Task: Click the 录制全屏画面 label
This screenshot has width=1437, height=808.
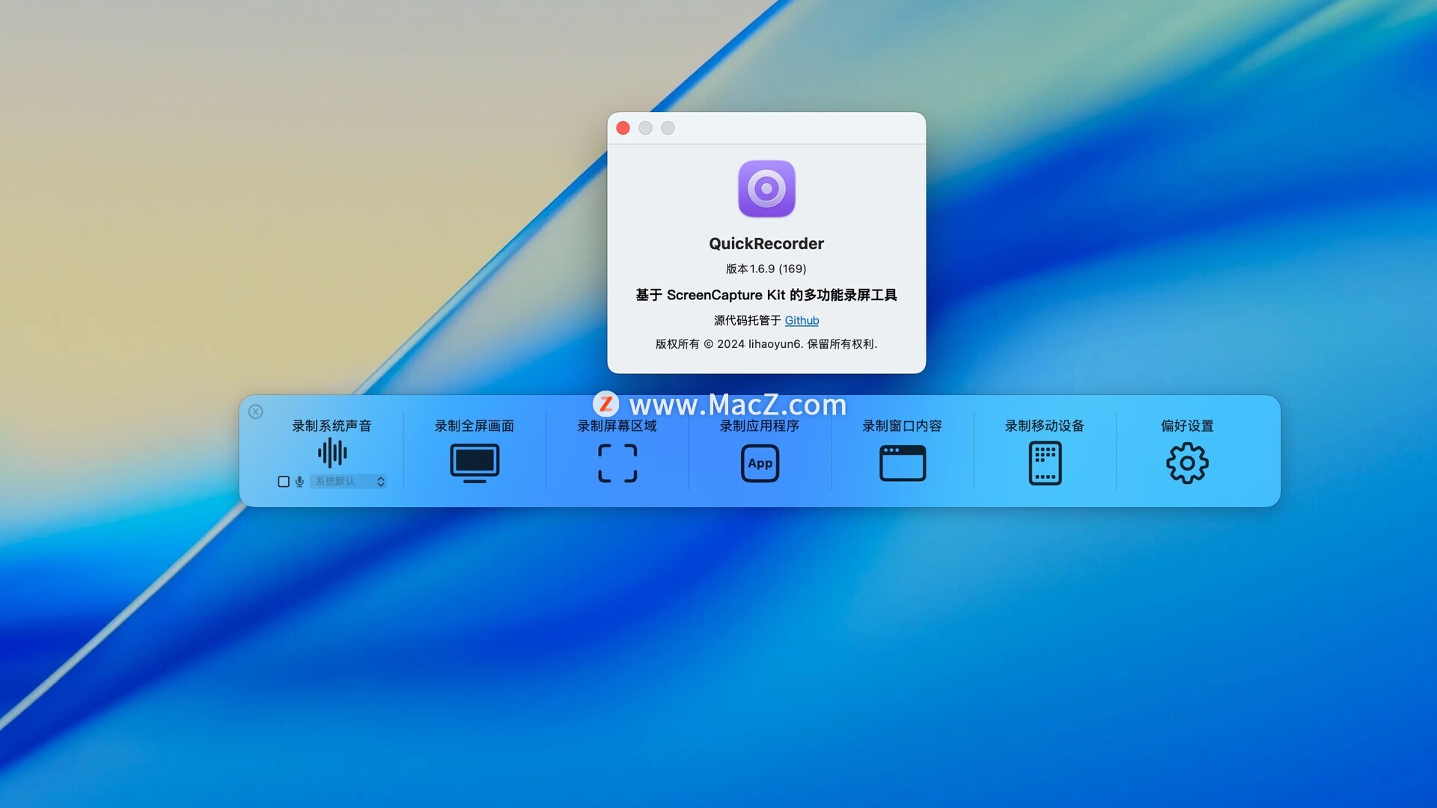Action: (475, 426)
